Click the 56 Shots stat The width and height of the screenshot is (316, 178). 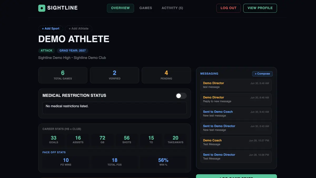click(x=127, y=140)
